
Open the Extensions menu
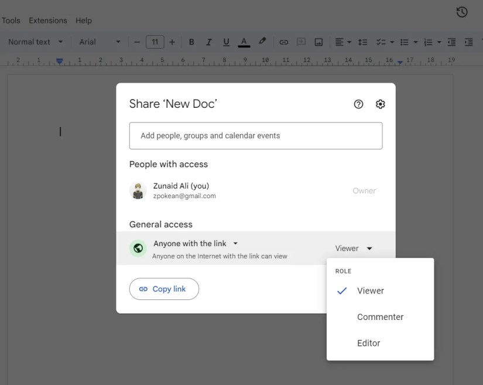tap(47, 20)
